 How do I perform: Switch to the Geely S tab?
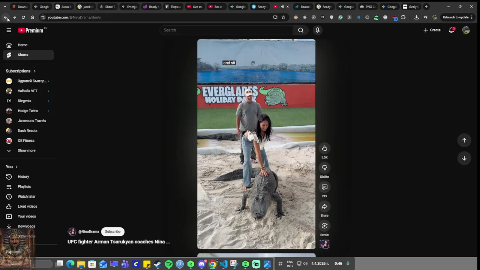(411, 7)
